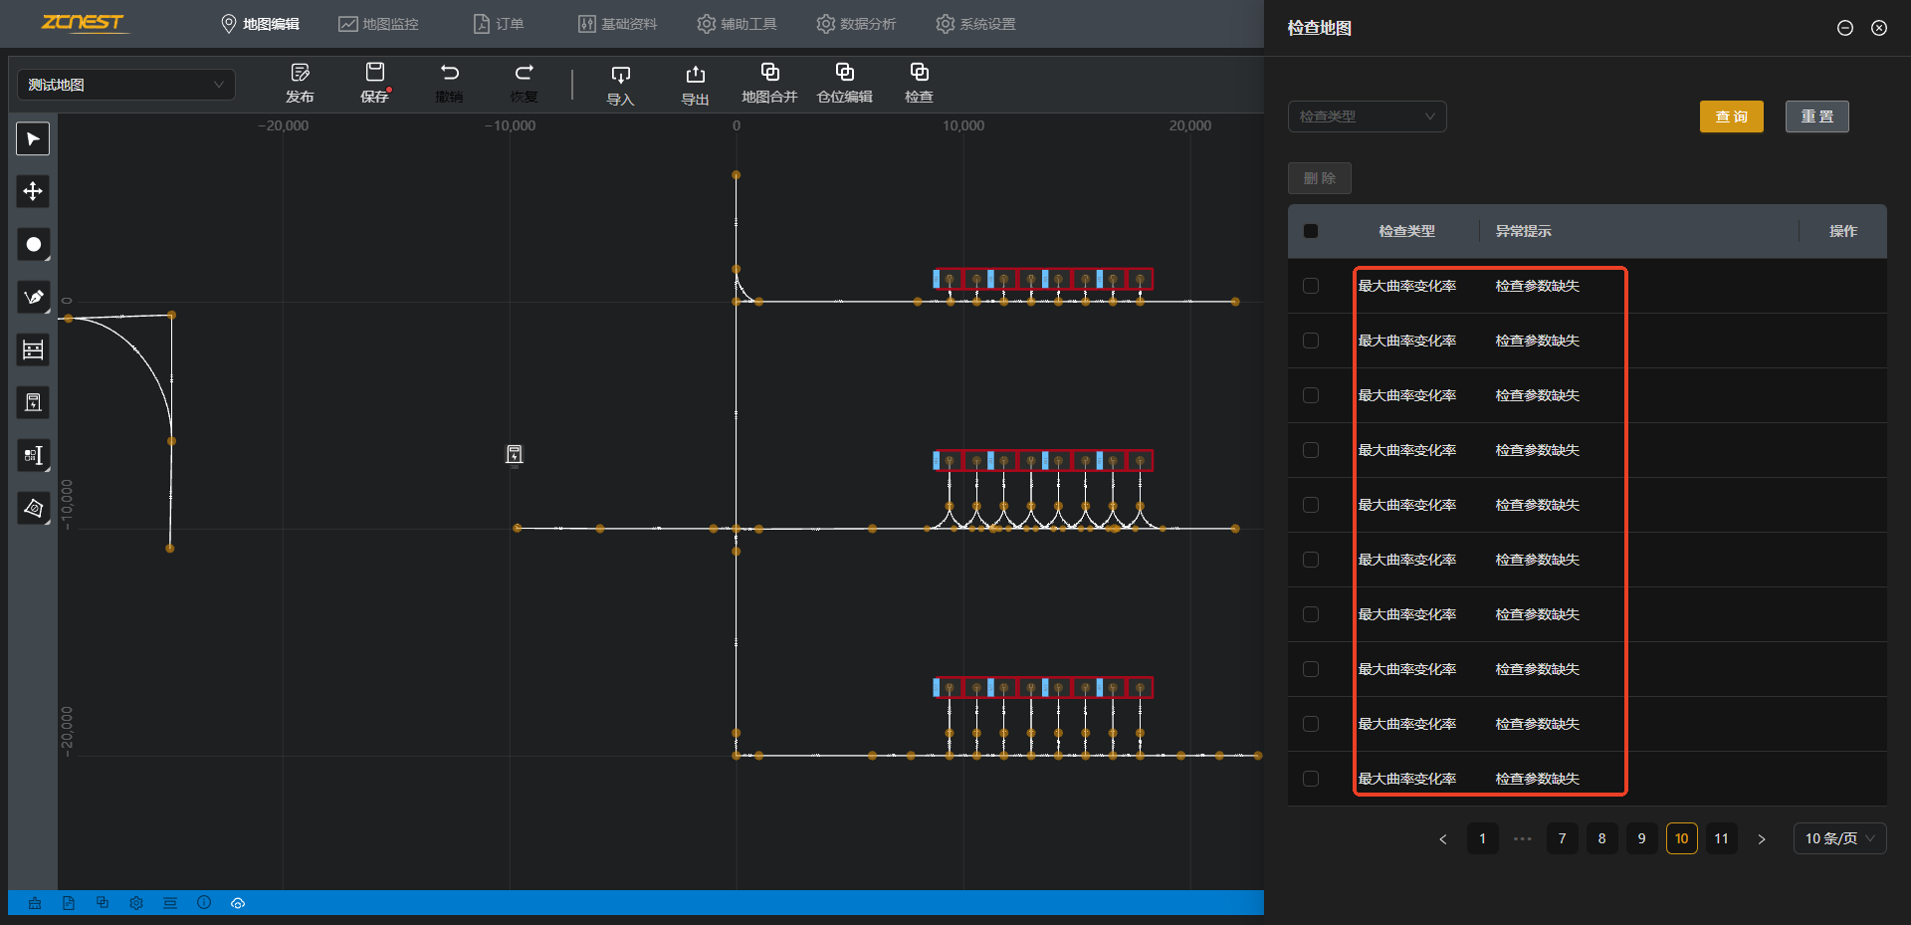Click the 导出 export icon
This screenshot has width=1911, height=925.
(695, 74)
